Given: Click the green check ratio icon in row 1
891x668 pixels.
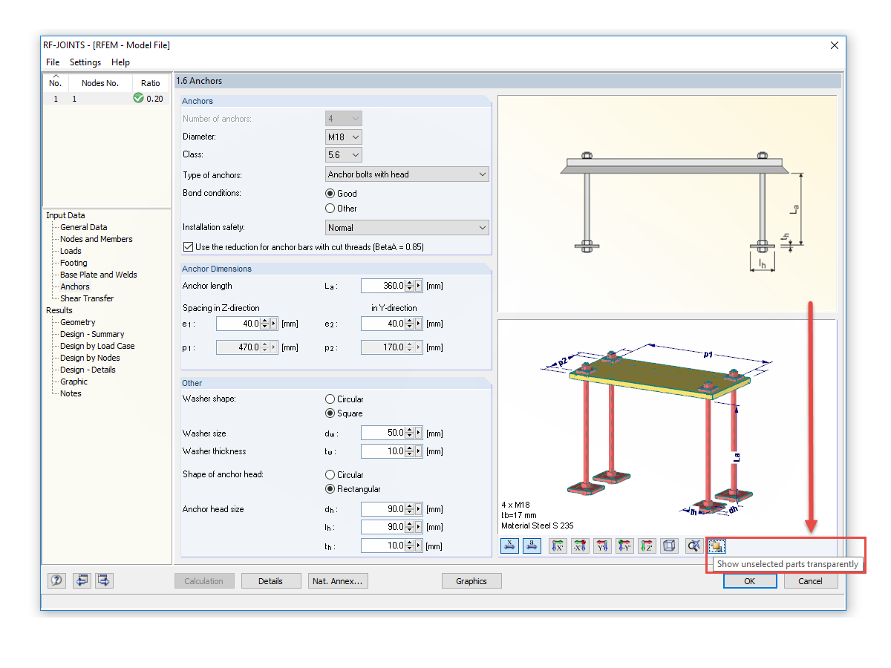Looking at the screenshot, I should pos(138,98).
